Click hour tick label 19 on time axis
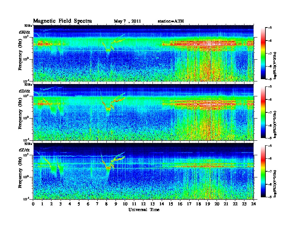Screen dimensions: 302x234 click(207, 204)
